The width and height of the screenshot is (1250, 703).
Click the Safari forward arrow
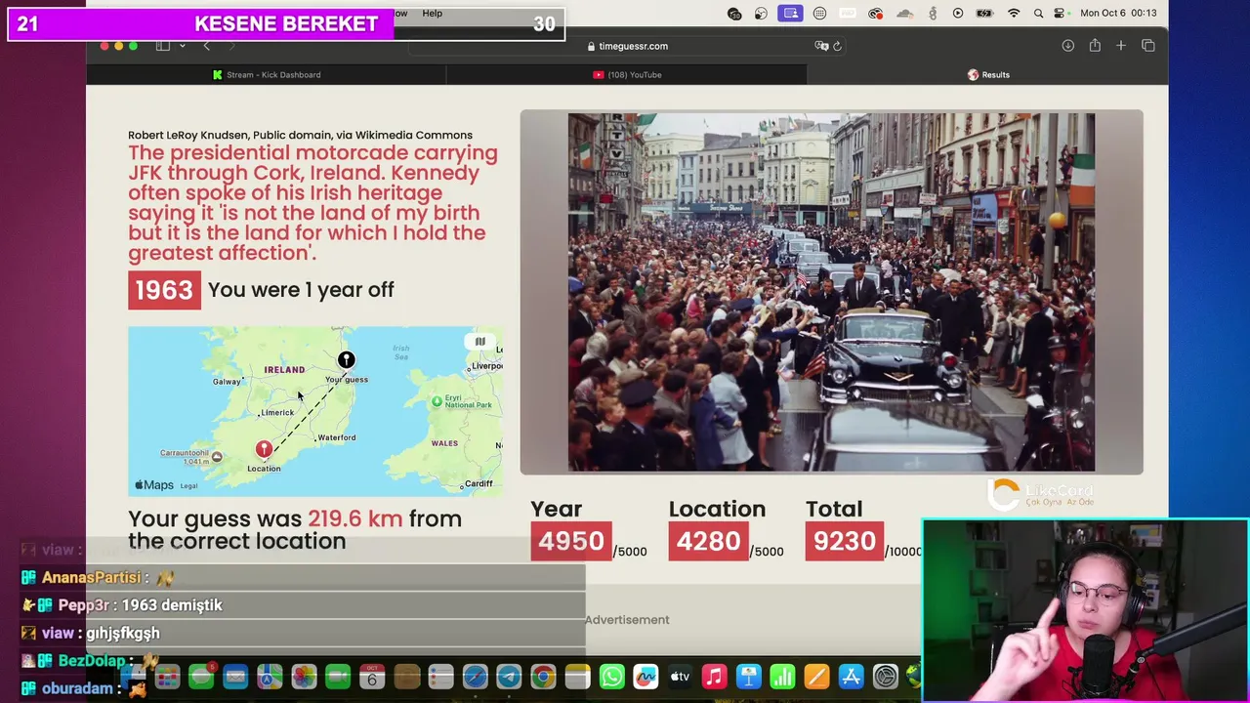point(231,46)
